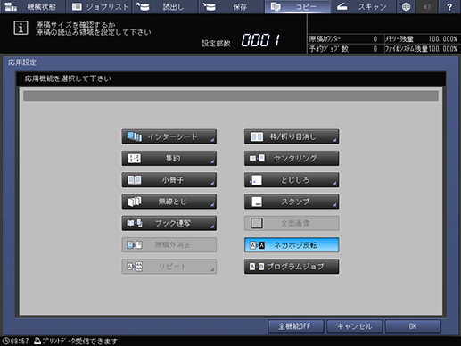The height and width of the screenshot is (346, 461).
Task: Open the リピート submenu arrow
Action: coord(212,269)
